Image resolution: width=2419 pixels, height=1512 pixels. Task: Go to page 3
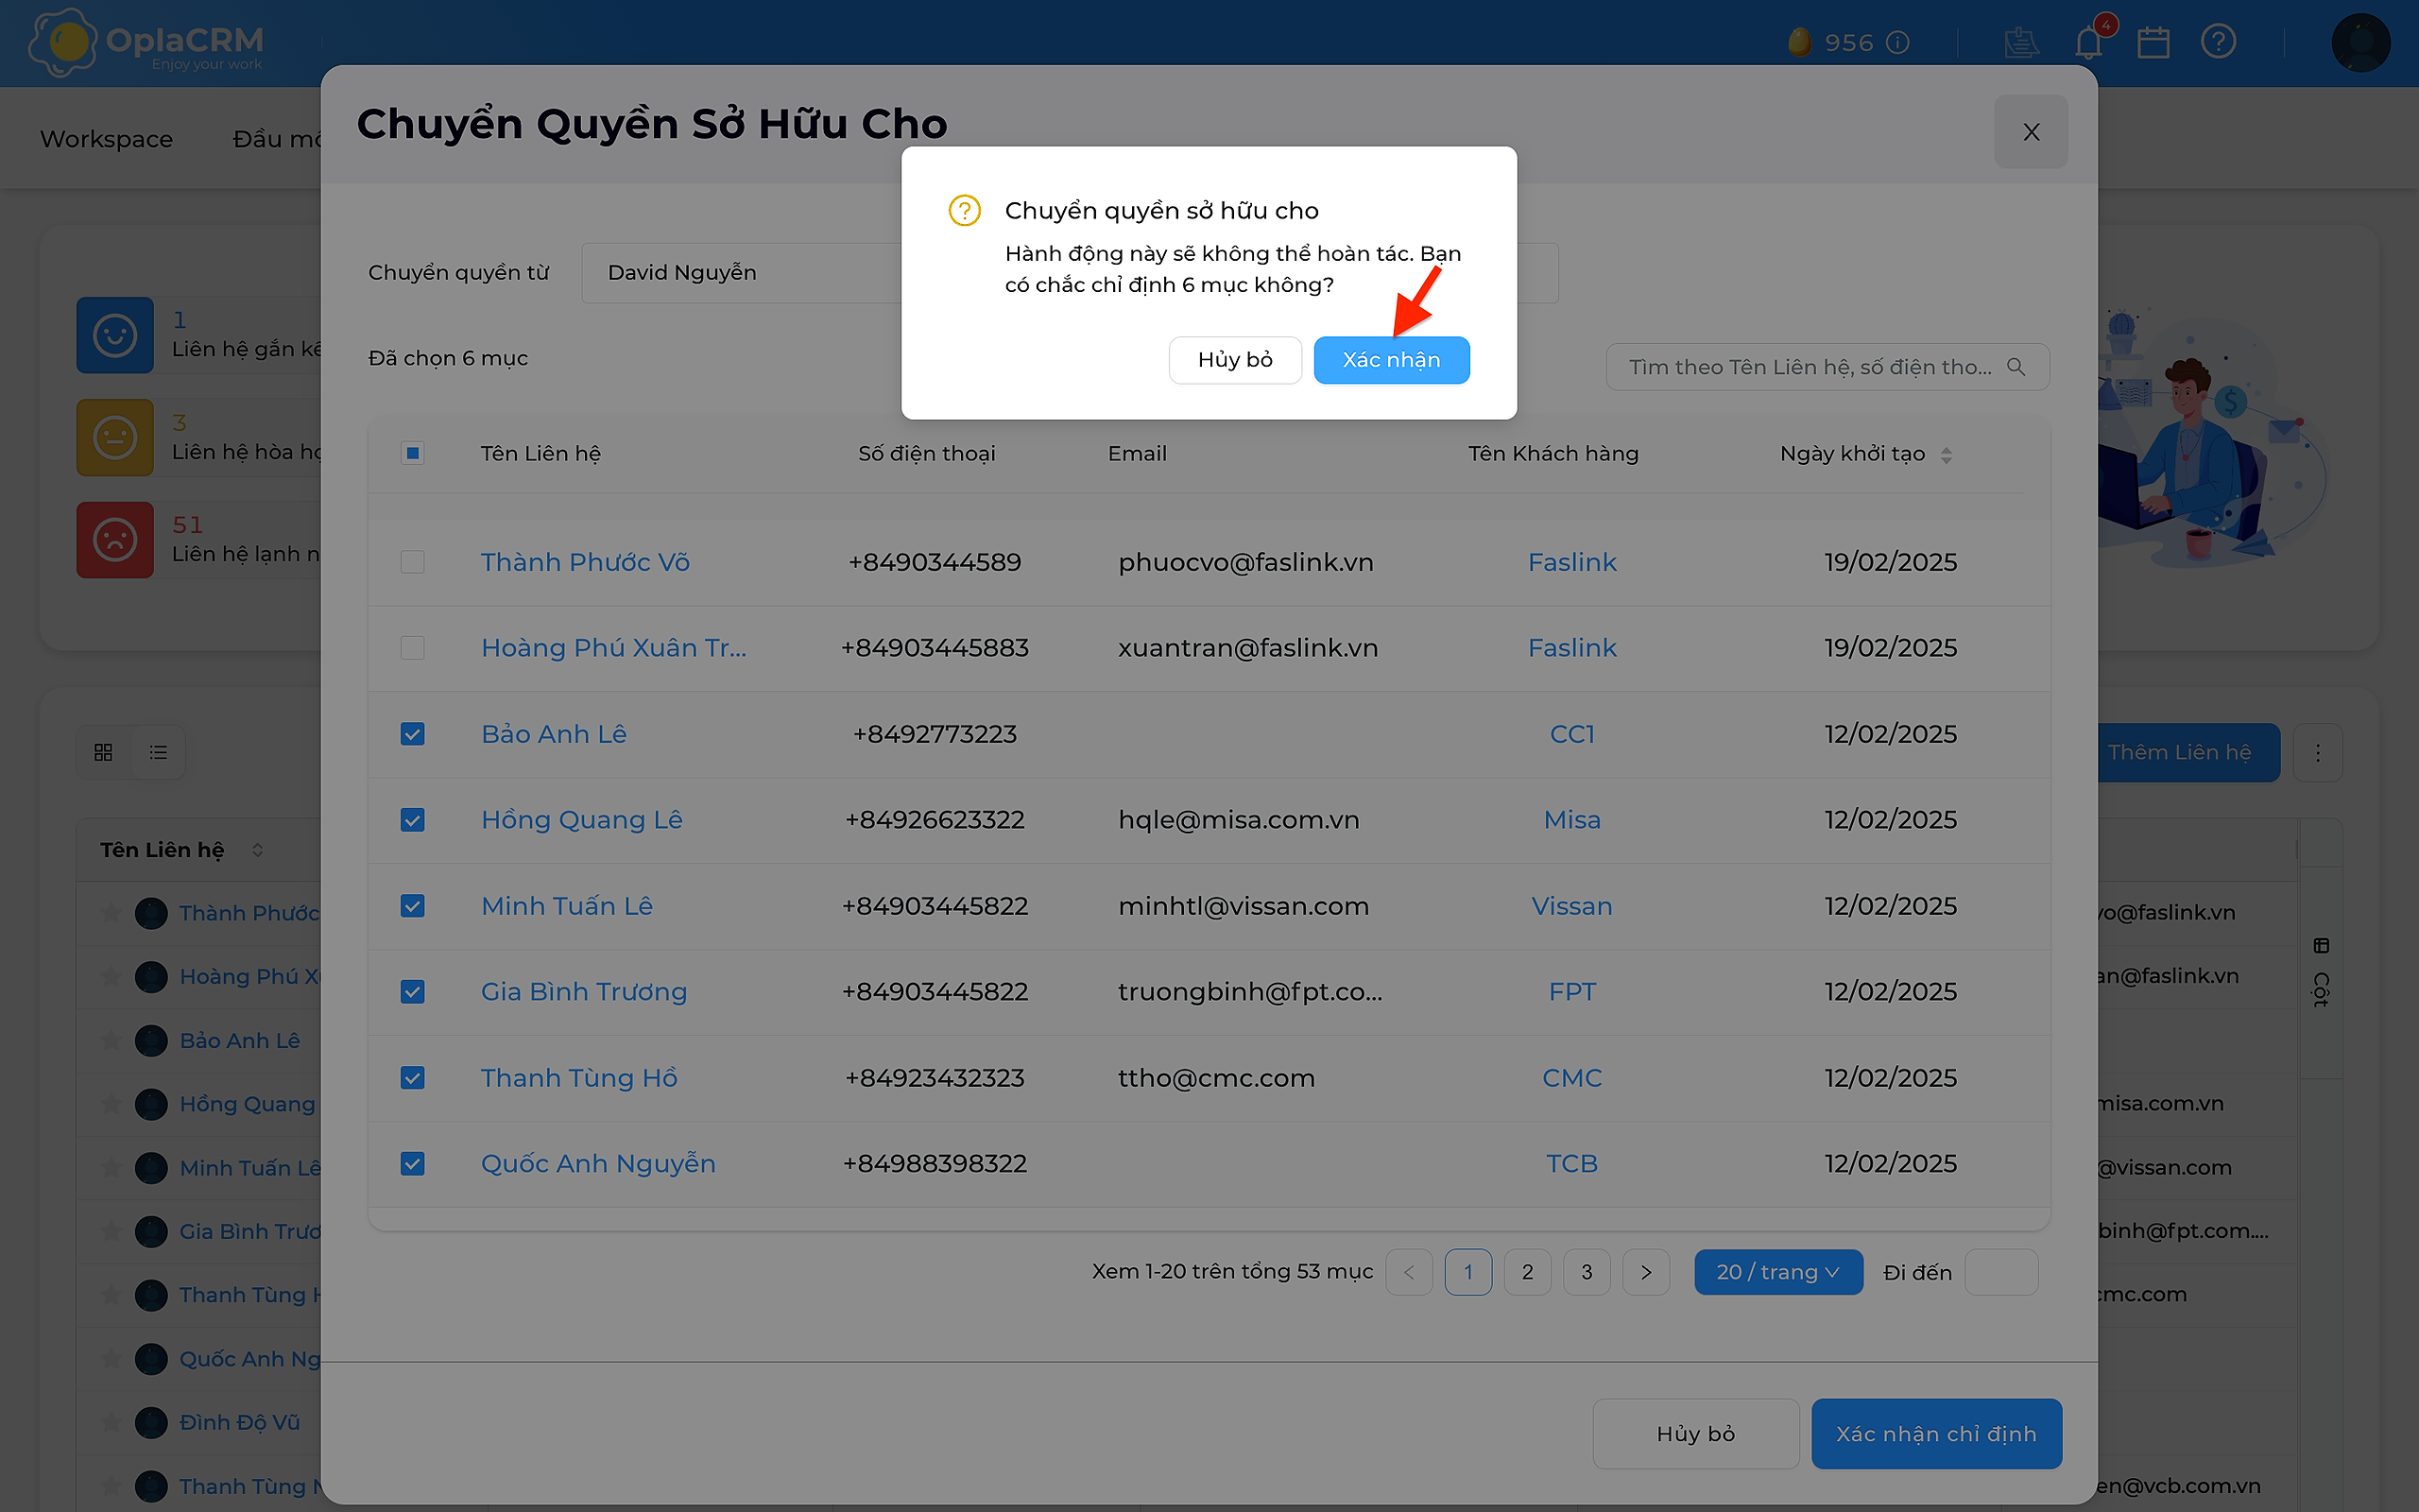point(1587,1272)
